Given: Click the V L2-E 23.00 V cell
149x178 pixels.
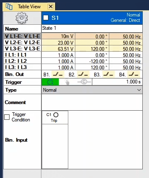Looking at the screenshot, I should (58, 43).
